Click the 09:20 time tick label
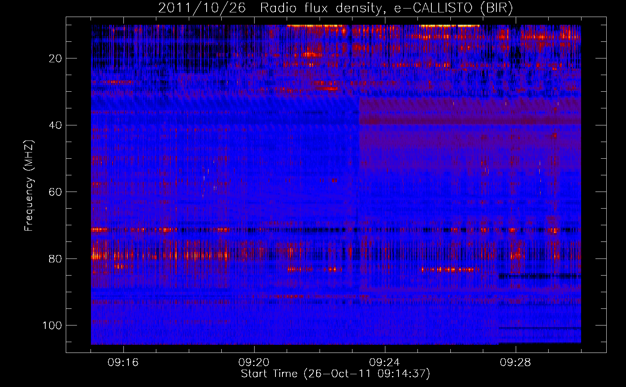 click(254, 363)
